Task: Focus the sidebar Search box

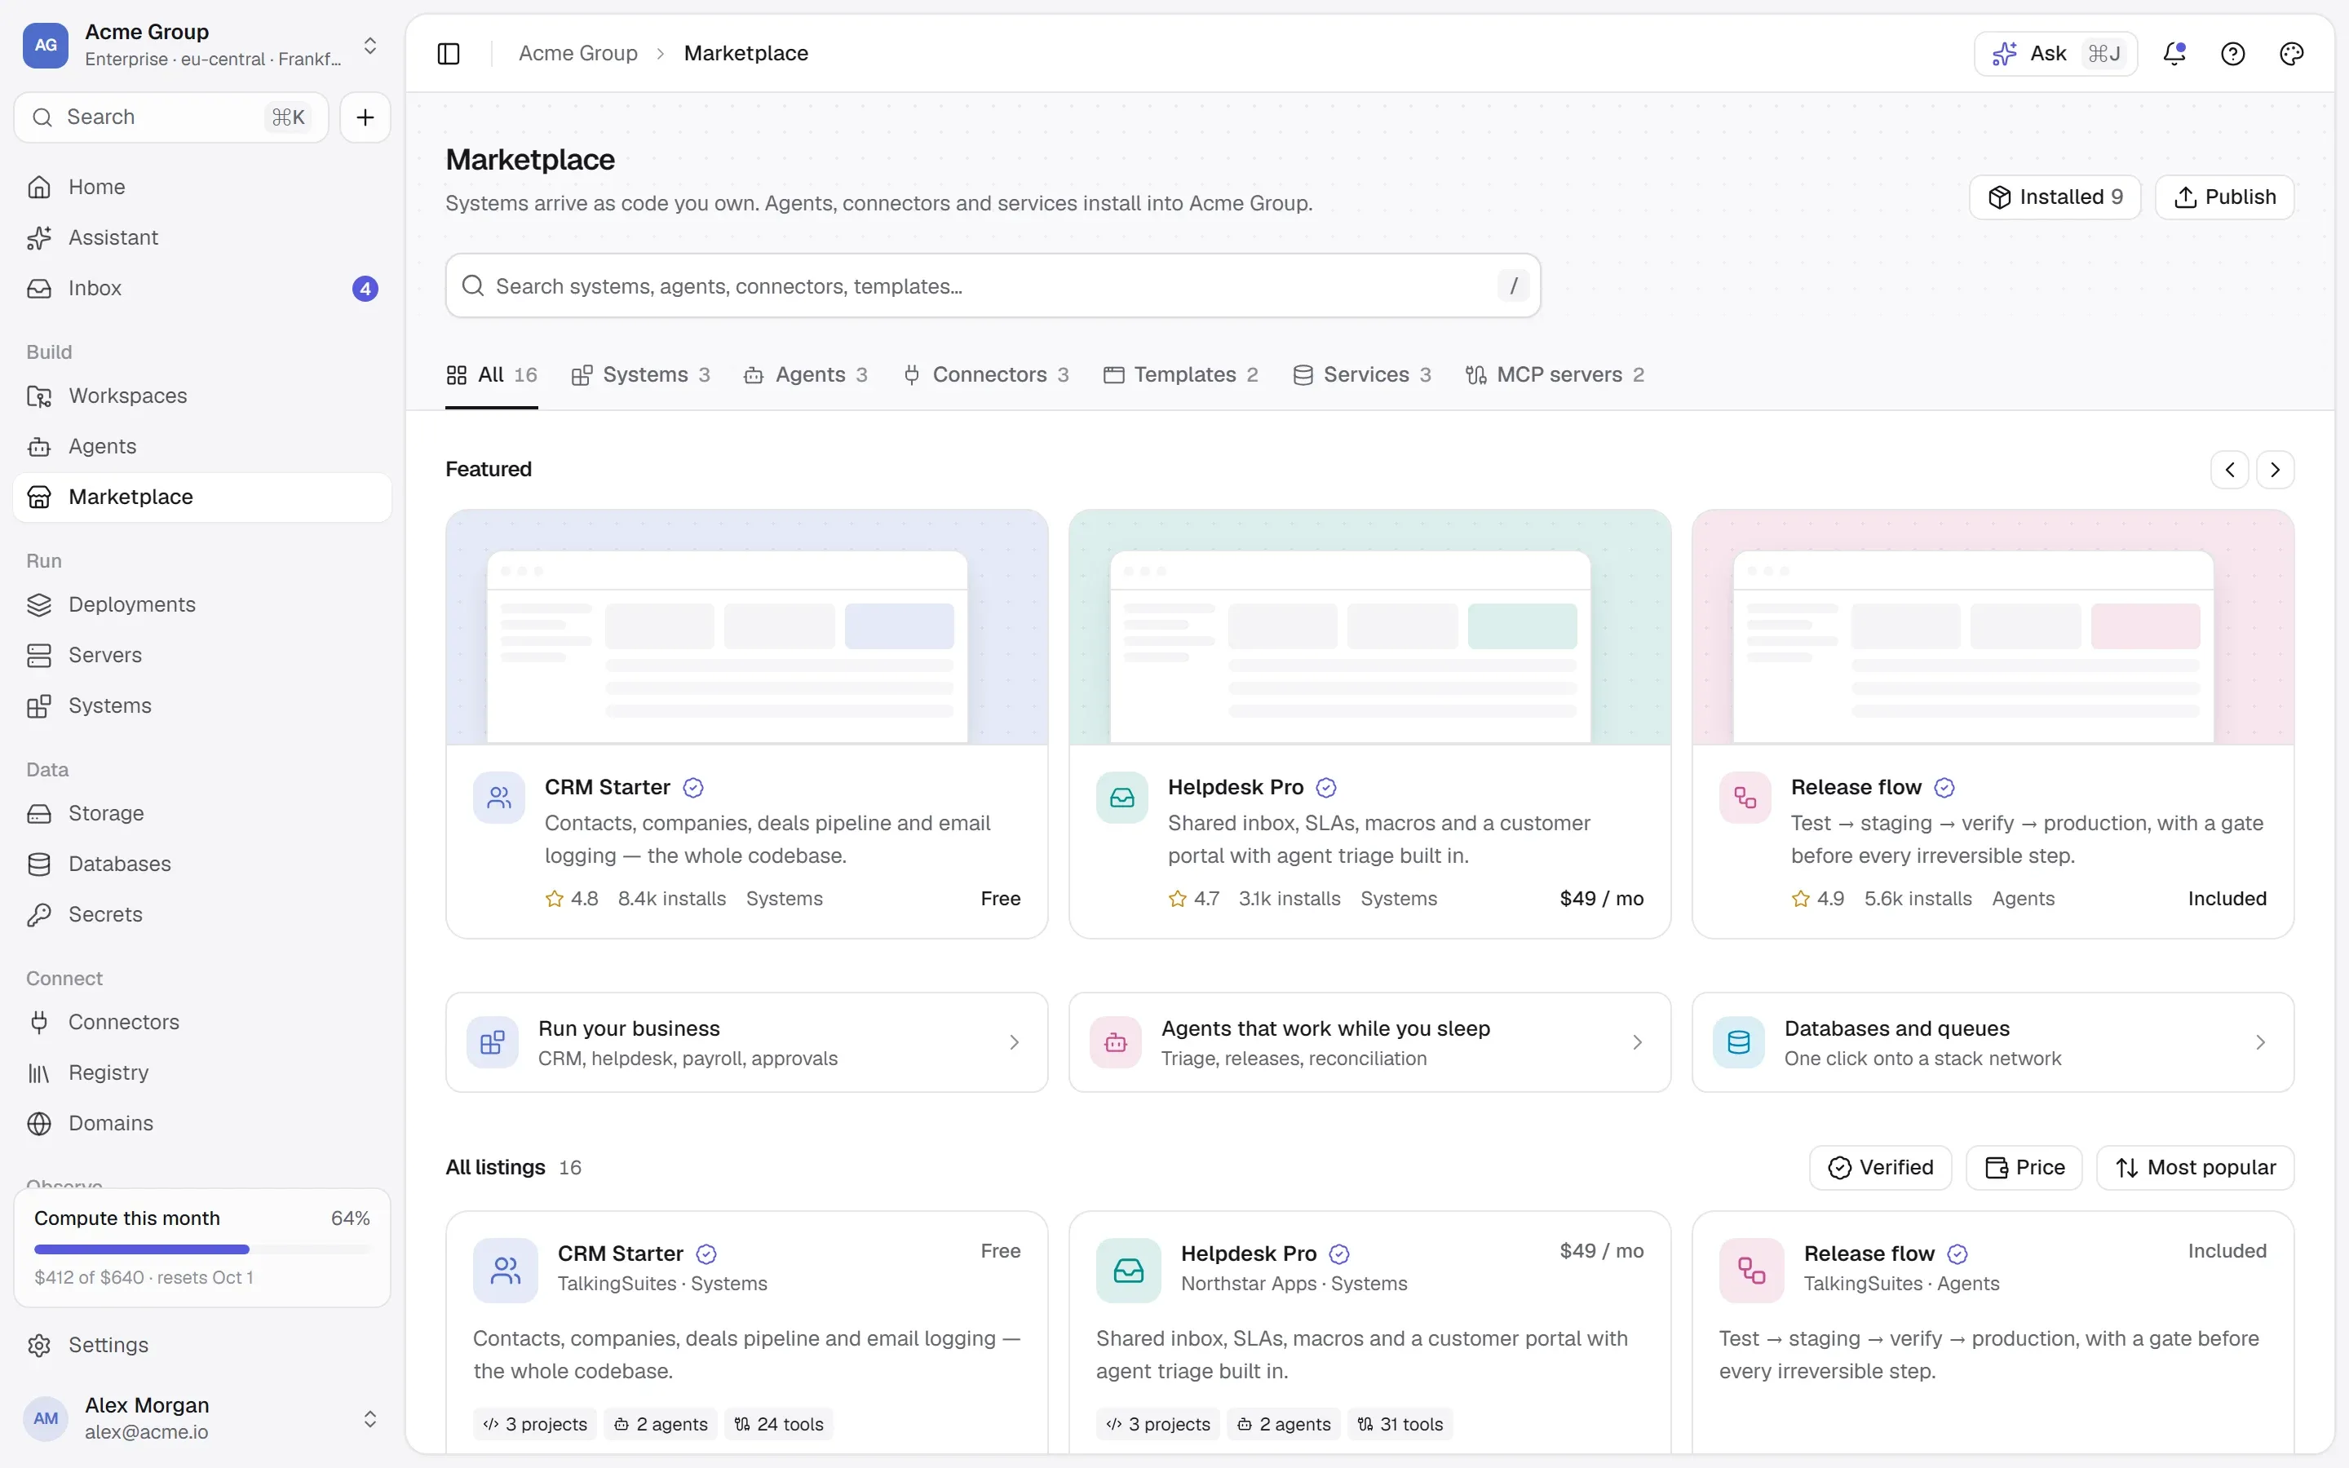Action: [170, 117]
